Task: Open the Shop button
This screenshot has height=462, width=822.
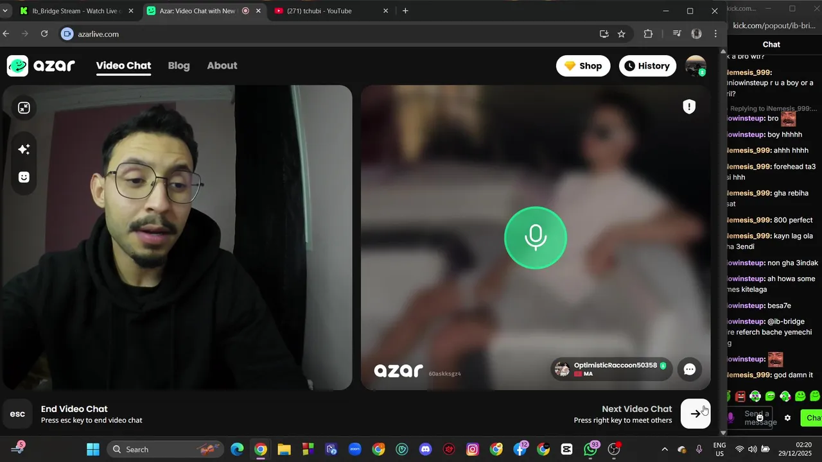Action: click(x=583, y=65)
